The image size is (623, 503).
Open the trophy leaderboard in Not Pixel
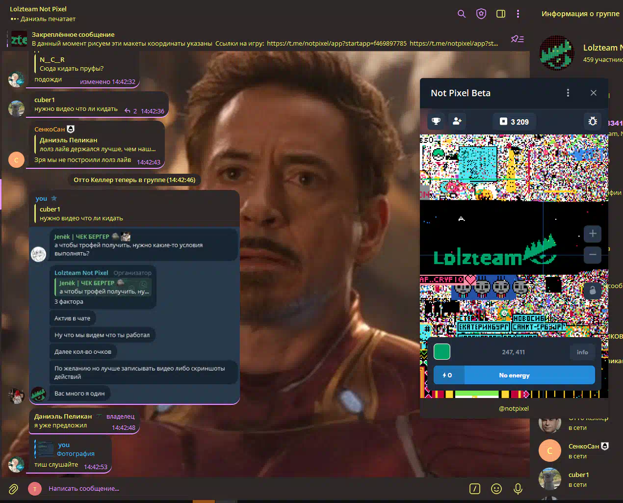[436, 121]
